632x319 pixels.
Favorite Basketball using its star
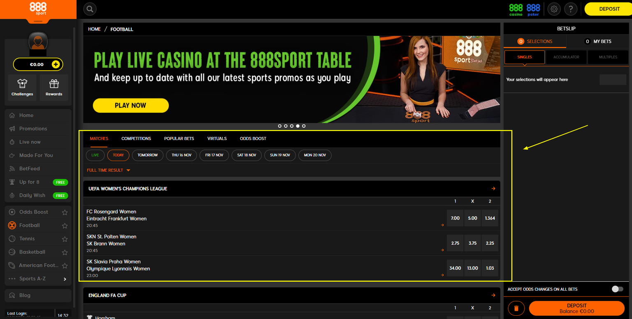(65, 252)
